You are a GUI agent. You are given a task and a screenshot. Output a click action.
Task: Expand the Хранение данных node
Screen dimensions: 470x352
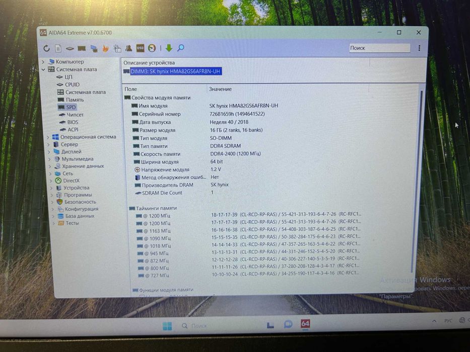[x=50, y=166]
